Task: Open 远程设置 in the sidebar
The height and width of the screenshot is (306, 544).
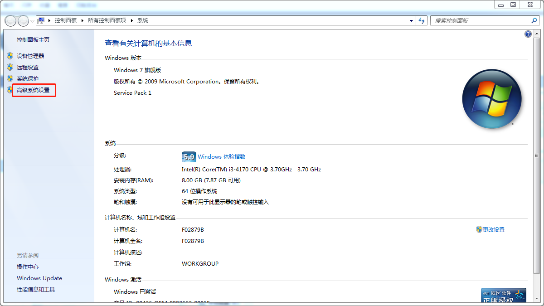Action: point(28,67)
